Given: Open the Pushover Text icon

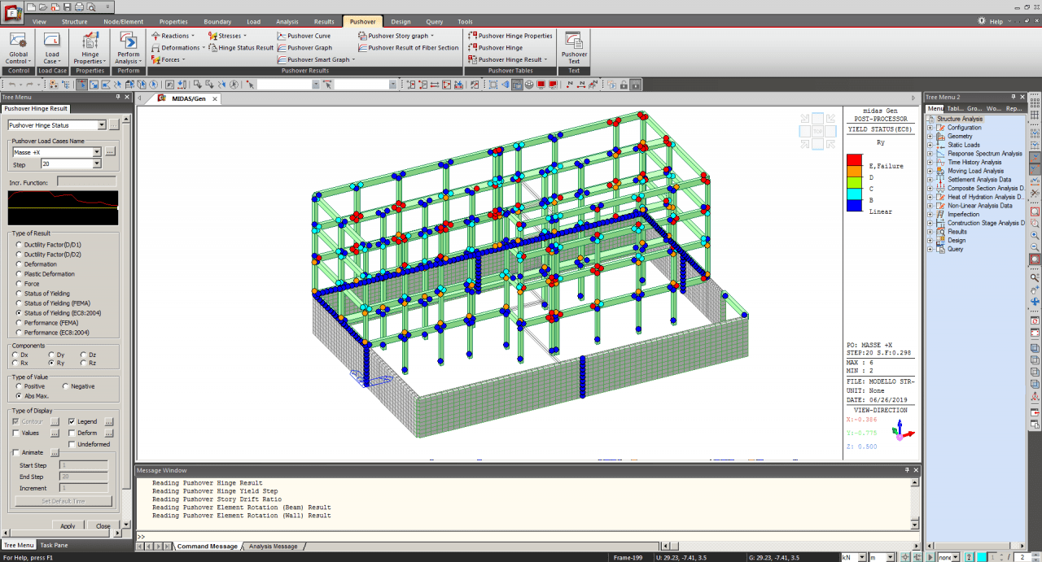Looking at the screenshot, I should click(574, 43).
